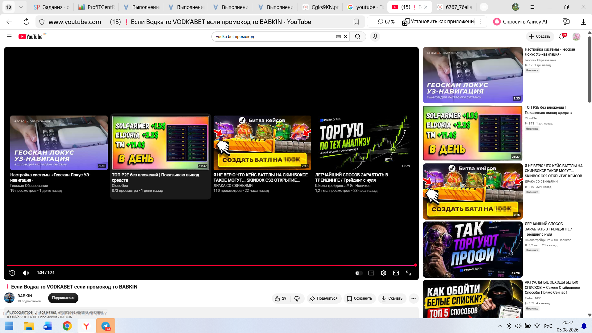Open the Windows Start menu
Image resolution: width=592 pixels, height=333 pixels.
point(9,326)
